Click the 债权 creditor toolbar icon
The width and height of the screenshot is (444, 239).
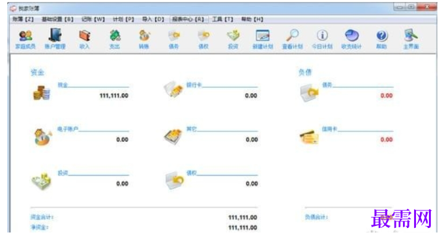[203, 39]
